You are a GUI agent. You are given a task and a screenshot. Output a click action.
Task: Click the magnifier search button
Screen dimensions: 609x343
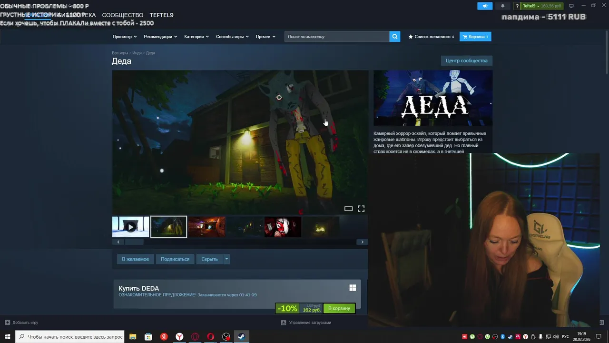[394, 37]
